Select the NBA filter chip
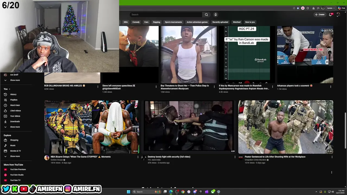The width and height of the screenshot is (347, 195). 126,22
